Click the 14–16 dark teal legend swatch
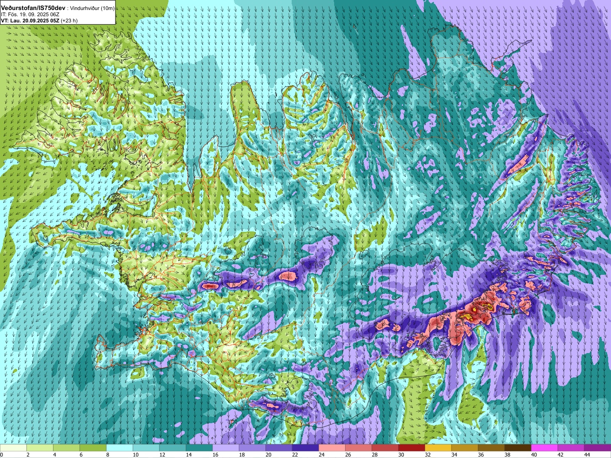 199,448
